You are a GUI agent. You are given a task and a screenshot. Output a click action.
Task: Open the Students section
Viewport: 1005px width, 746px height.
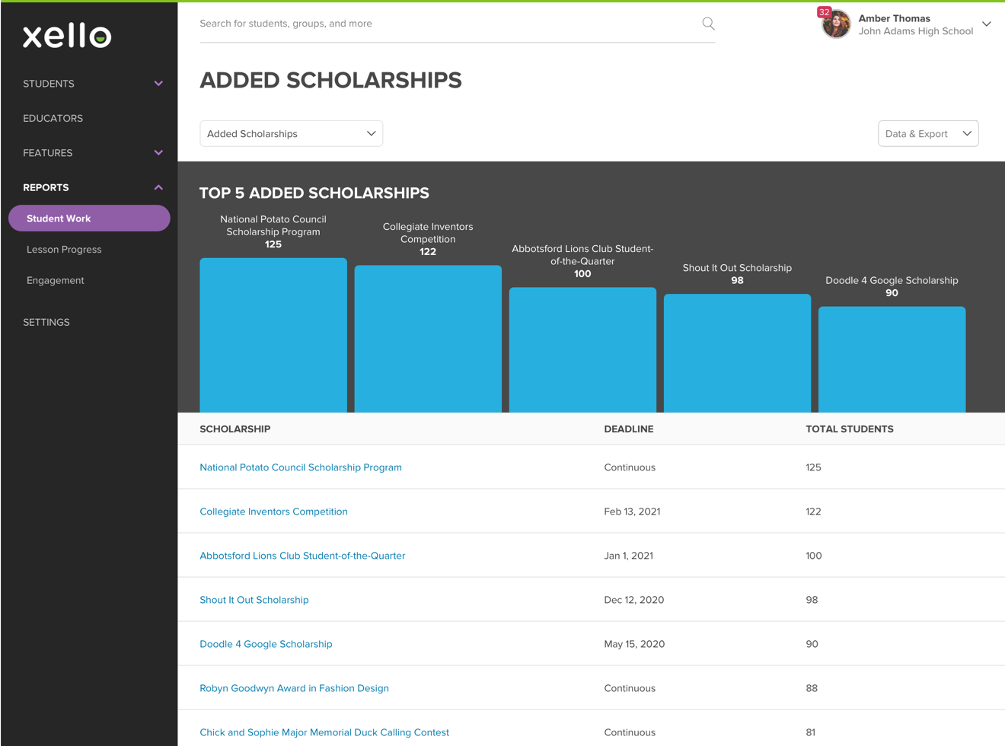pyautogui.click(x=49, y=84)
